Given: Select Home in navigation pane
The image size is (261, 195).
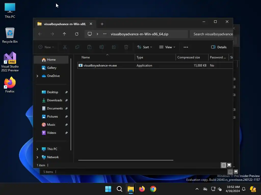Looking at the screenshot, I should click(51, 60).
